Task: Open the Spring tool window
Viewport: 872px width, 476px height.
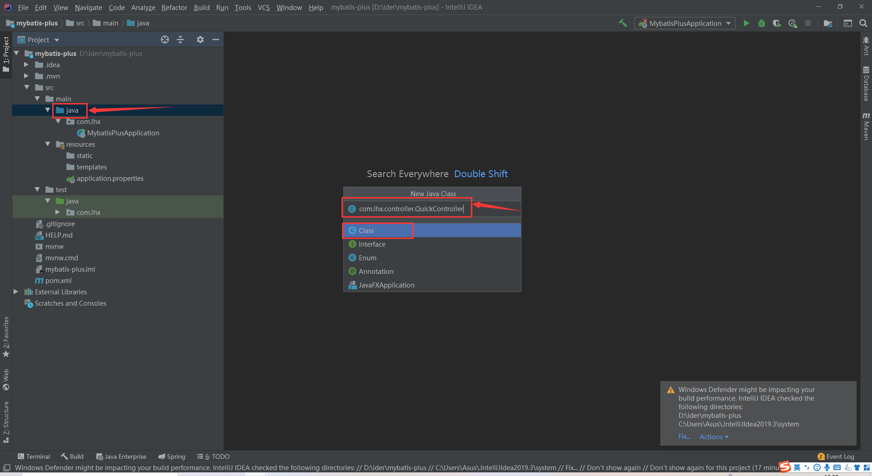Action: click(x=172, y=456)
